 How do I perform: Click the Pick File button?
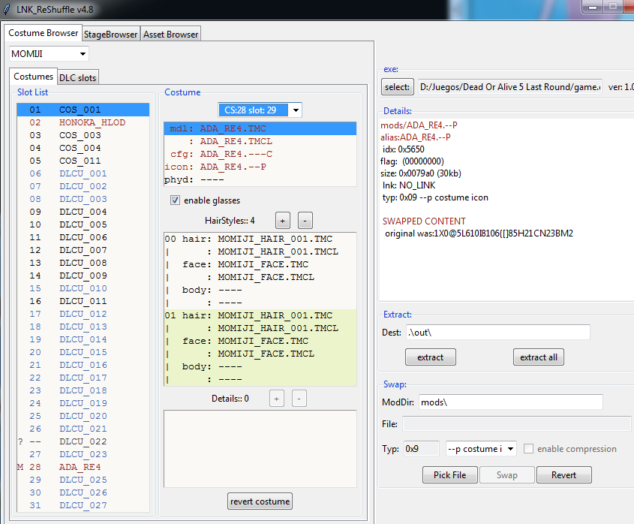pyautogui.click(x=450, y=475)
